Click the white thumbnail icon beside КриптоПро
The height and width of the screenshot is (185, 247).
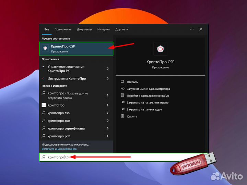click(44, 105)
